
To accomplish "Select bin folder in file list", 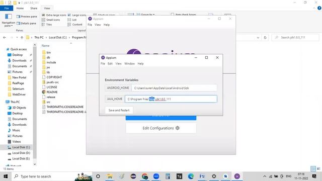I will pyautogui.click(x=46, y=52).
